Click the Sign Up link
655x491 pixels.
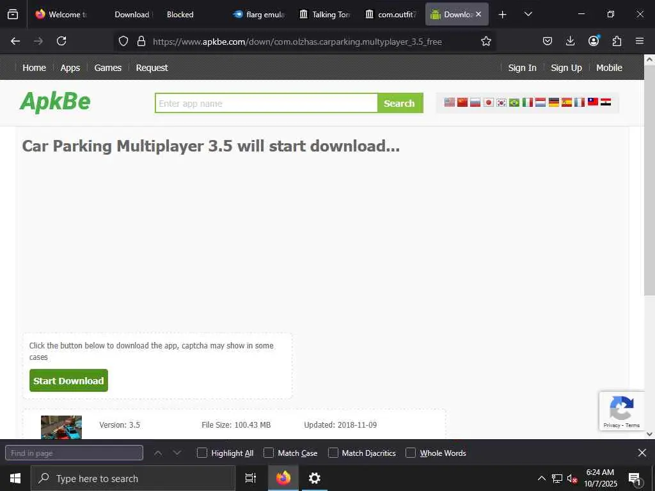coord(566,68)
